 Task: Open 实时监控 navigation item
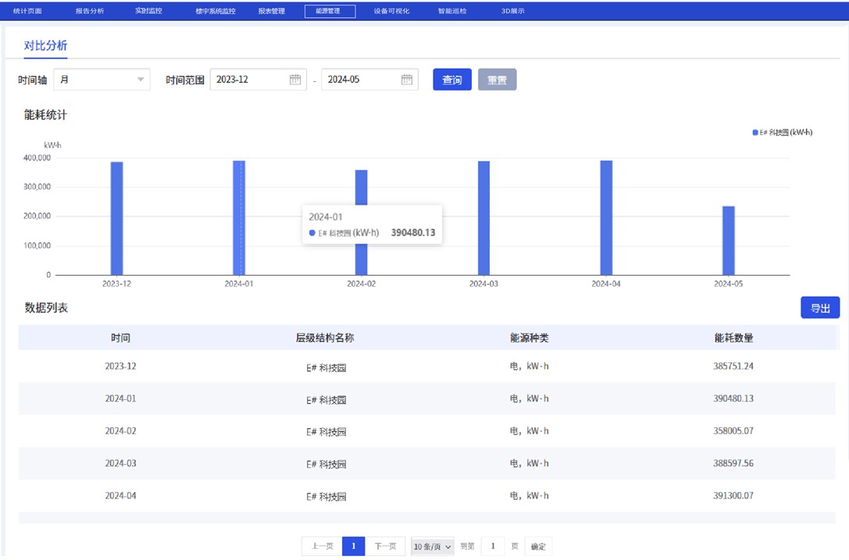click(148, 12)
